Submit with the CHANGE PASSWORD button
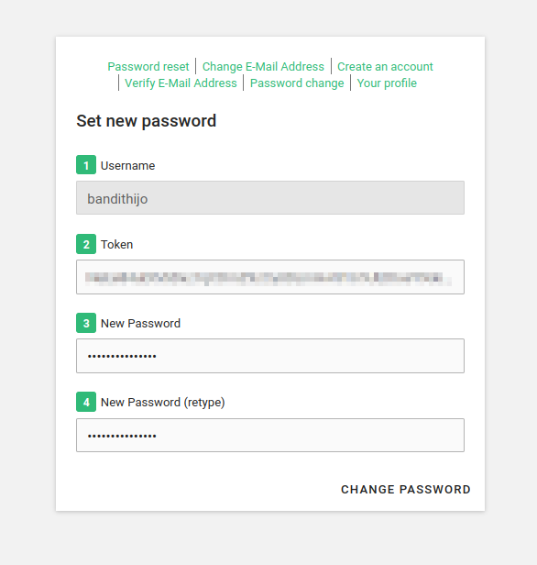Viewport: 537px width, 565px height. click(x=406, y=490)
